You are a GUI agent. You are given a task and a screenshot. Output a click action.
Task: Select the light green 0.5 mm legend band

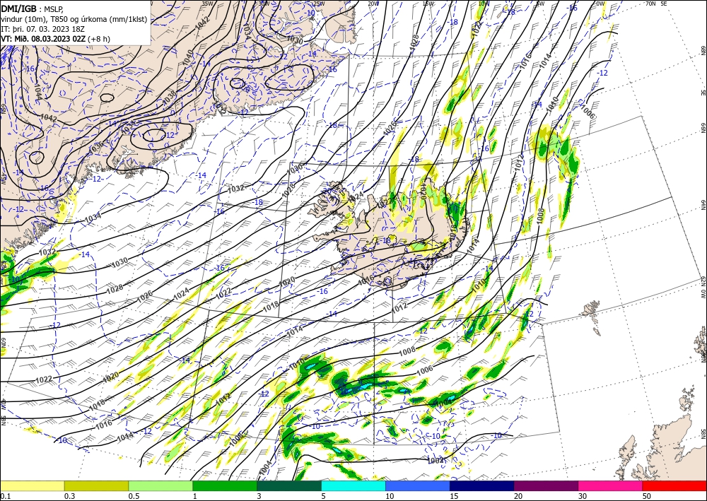(x=160, y=486)
